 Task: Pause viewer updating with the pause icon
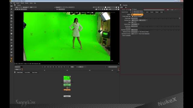[107, 9]
